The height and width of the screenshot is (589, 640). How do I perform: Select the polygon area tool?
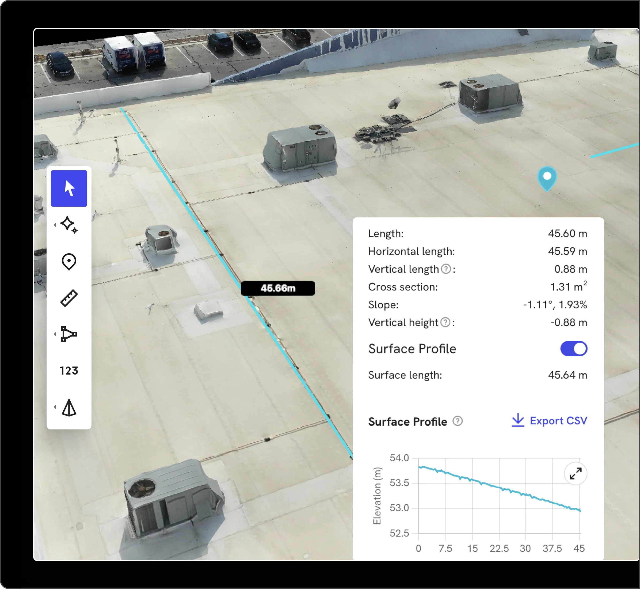(x=69, y=334)
